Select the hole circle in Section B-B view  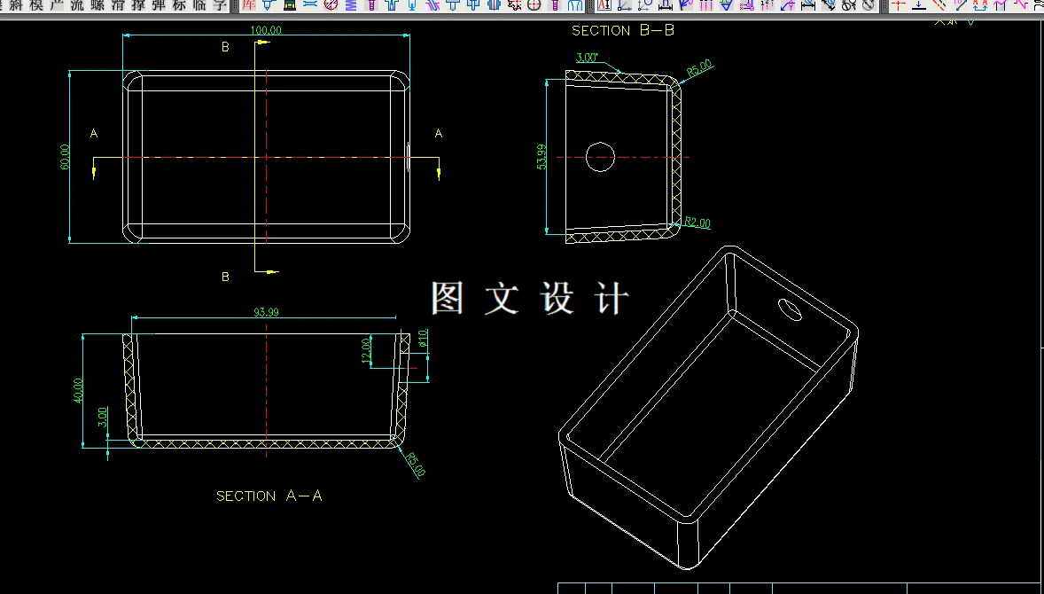(x=600, y=157)
